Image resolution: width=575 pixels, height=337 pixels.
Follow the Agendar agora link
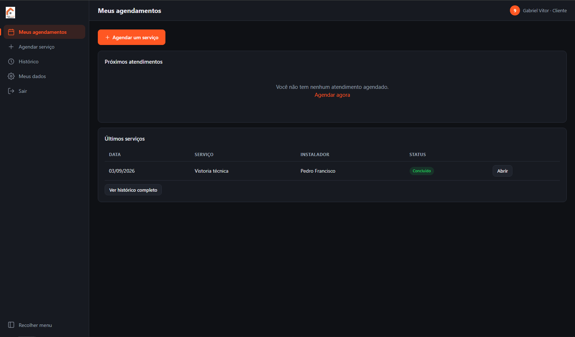pyautogui.click(x=332, y=95)
